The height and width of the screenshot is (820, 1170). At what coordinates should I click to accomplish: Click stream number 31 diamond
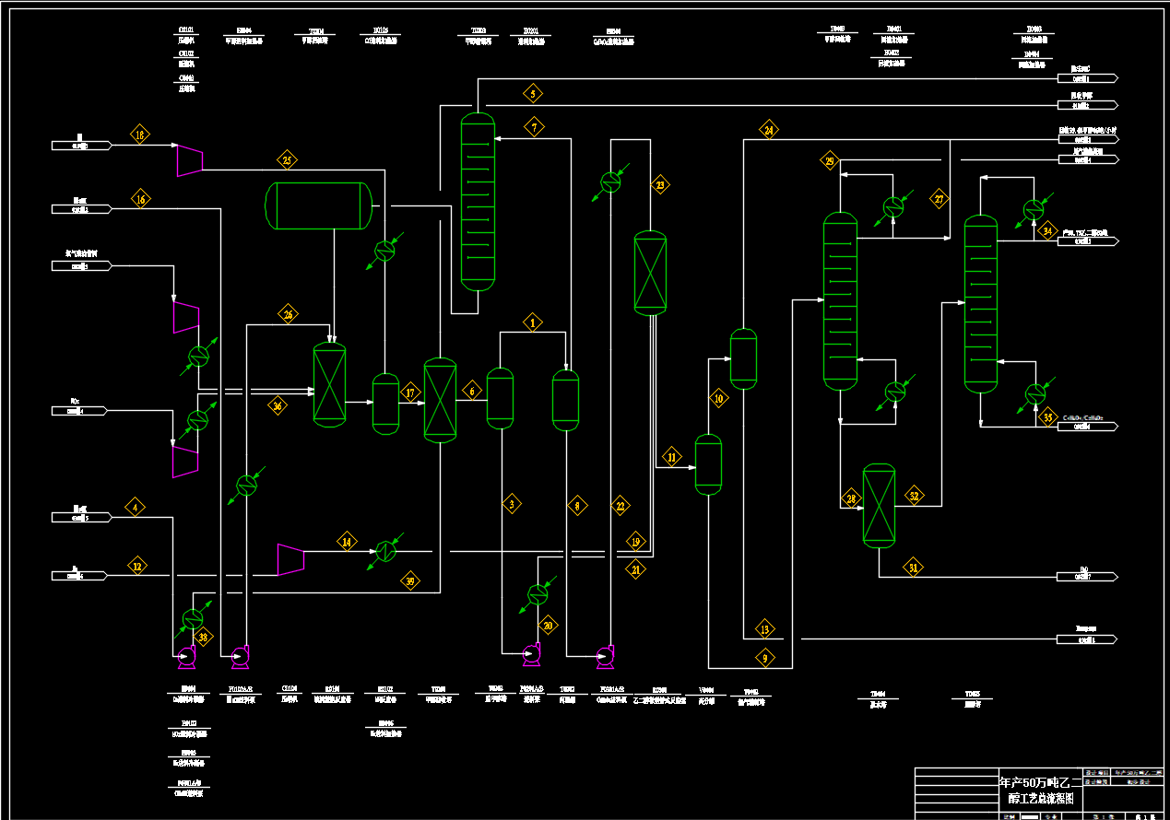914,568
